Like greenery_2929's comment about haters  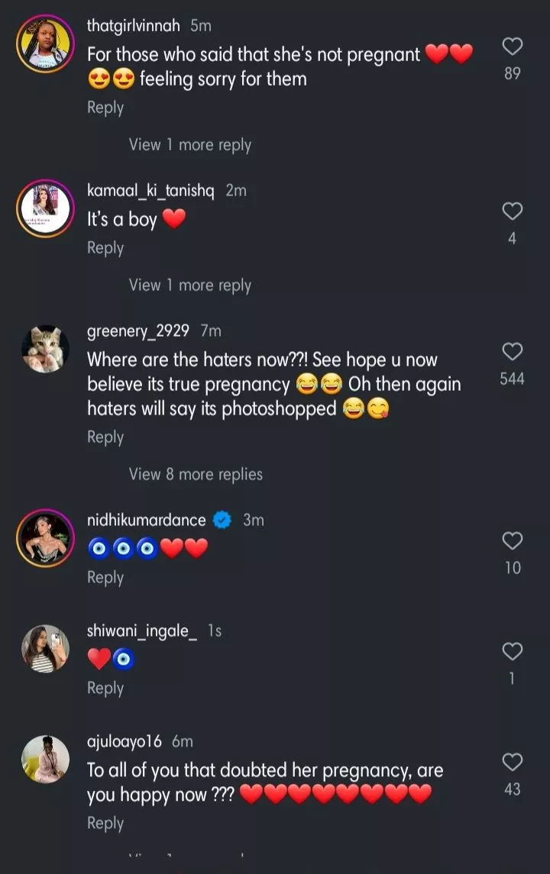pos(512,352)
